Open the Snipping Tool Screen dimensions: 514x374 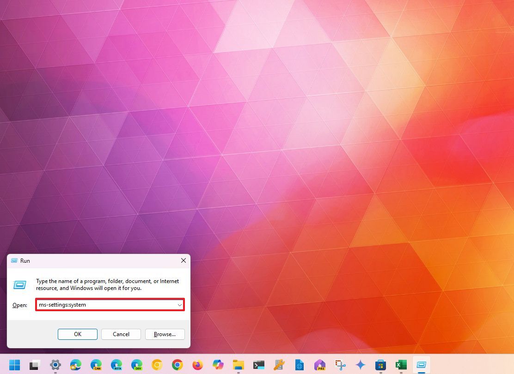point(340,365)
